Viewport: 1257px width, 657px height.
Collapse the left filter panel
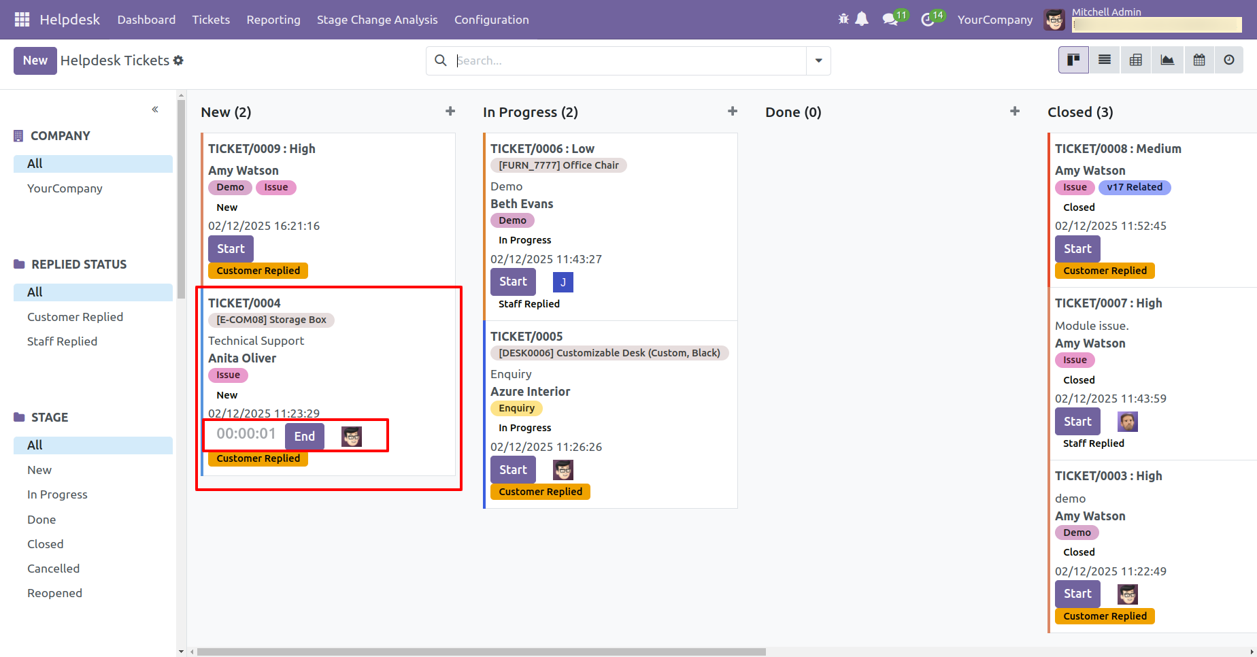pos(155,109)
